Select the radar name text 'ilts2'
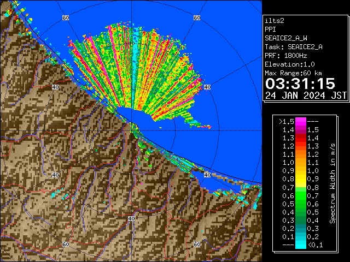 275,21
